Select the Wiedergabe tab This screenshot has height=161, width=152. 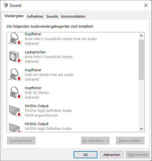tap(14, 16)
